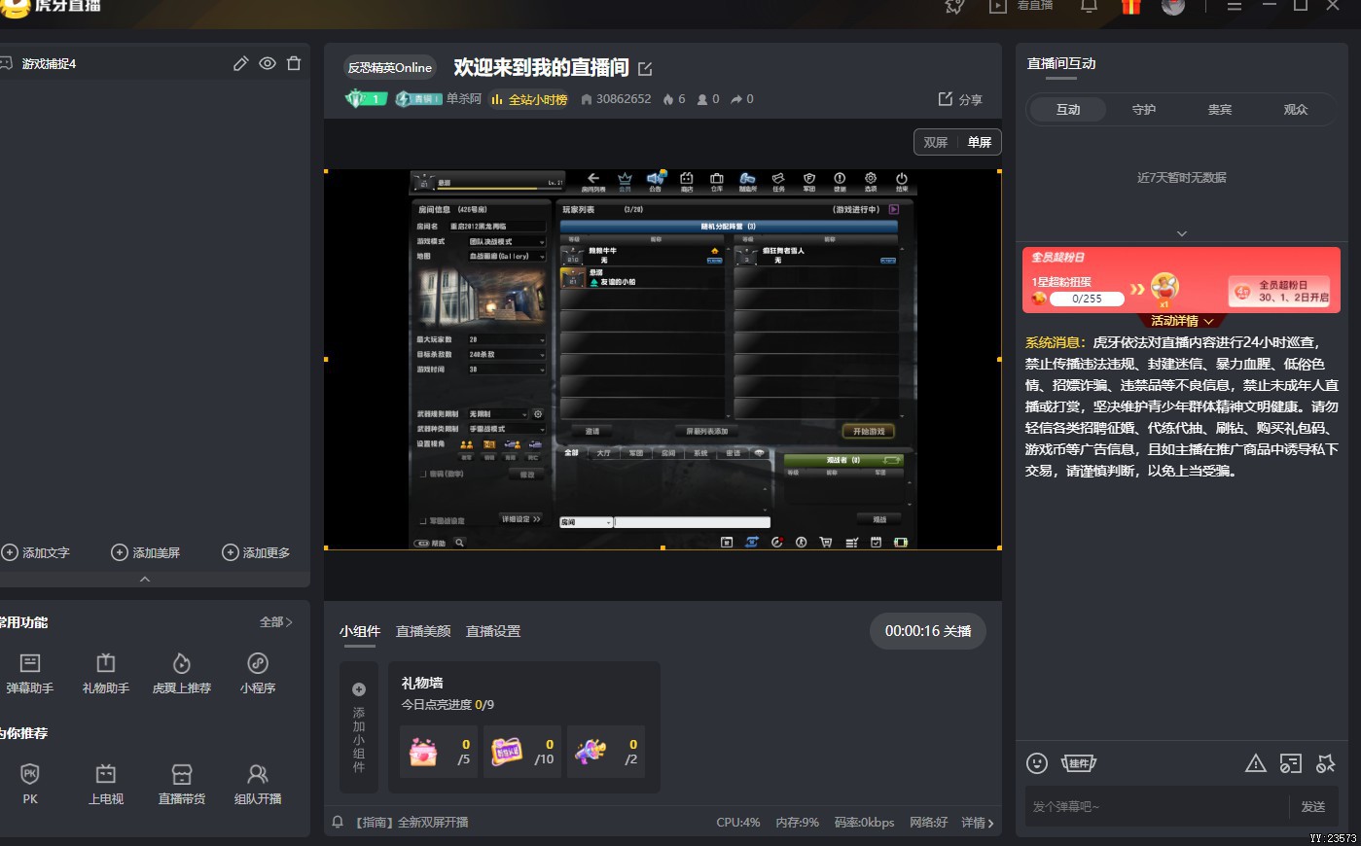
Task: Open 详情 stream statistics details
Action: [978, 823]
